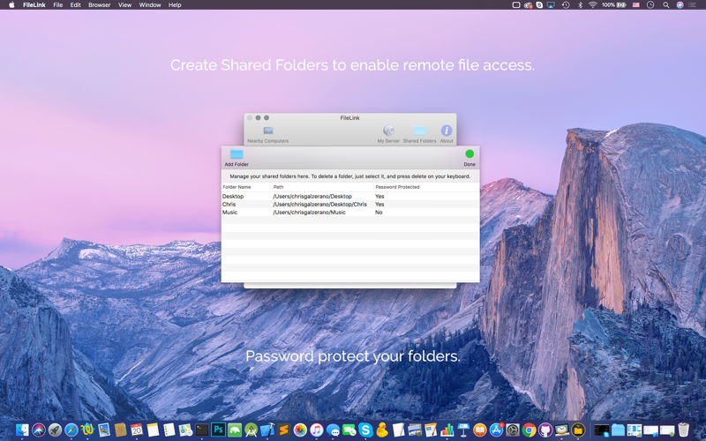Click the Add Folder icon

coord(237,154)
